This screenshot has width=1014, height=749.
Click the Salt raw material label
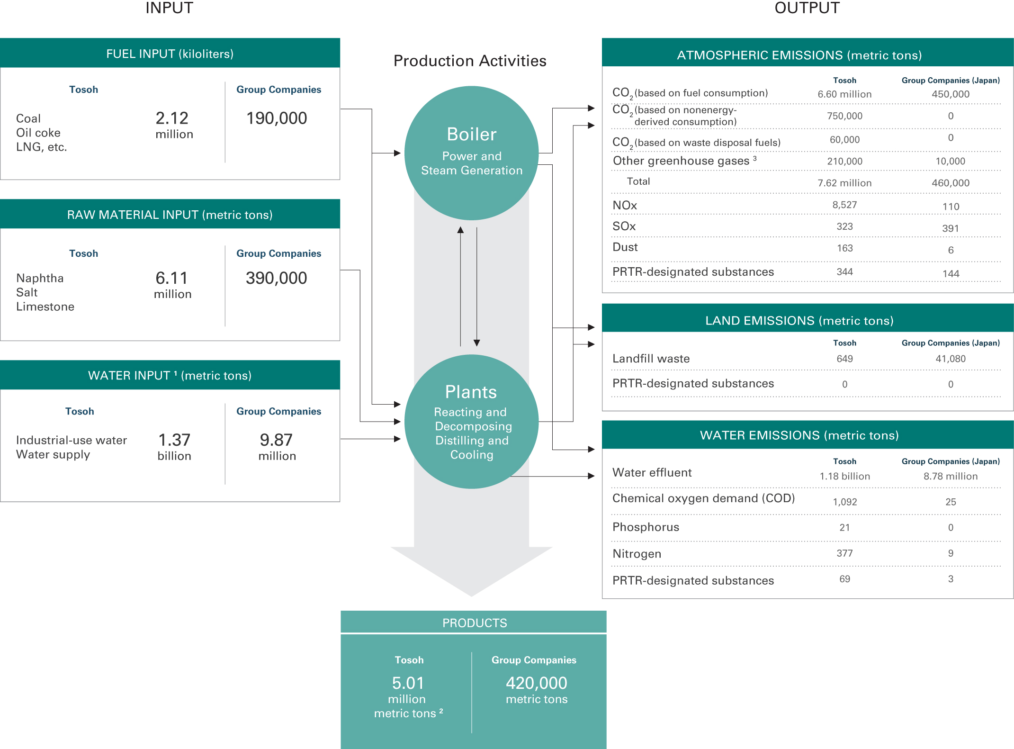click(27, 292)
